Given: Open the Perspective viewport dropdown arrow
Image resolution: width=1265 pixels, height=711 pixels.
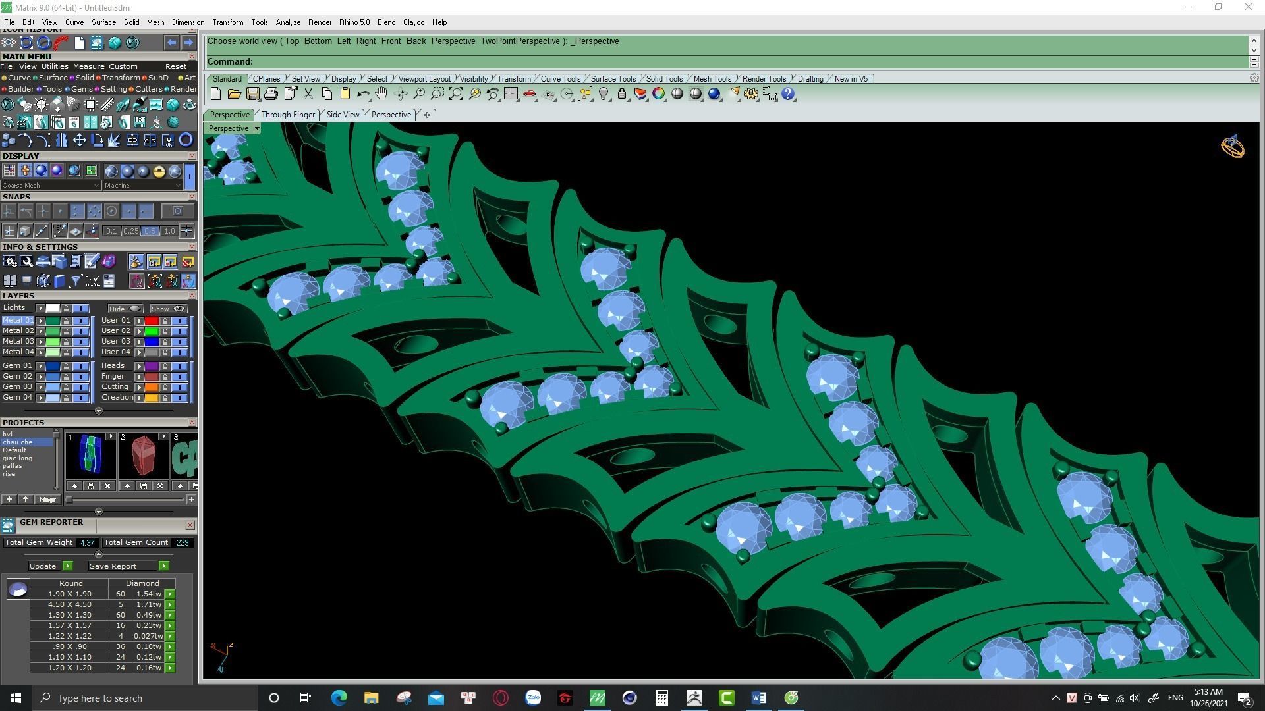Looking at the screenshot, I should click(257, 128).
